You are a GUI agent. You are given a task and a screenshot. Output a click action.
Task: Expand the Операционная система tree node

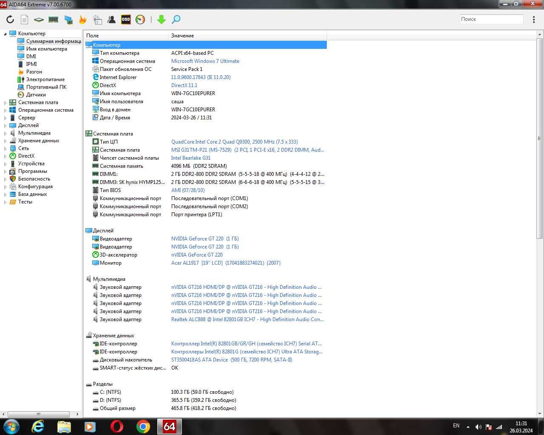[5, 110]
